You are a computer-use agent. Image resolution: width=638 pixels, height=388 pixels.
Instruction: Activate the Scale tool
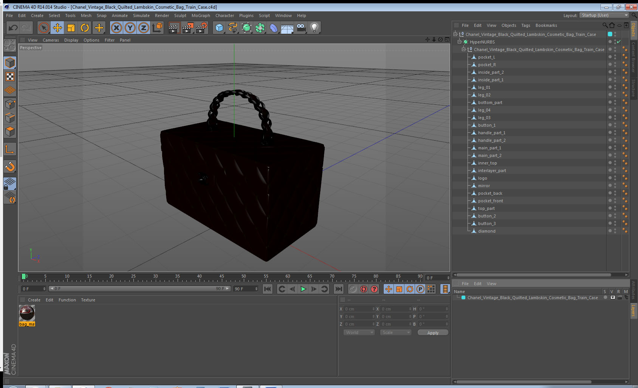click(71, 28)
